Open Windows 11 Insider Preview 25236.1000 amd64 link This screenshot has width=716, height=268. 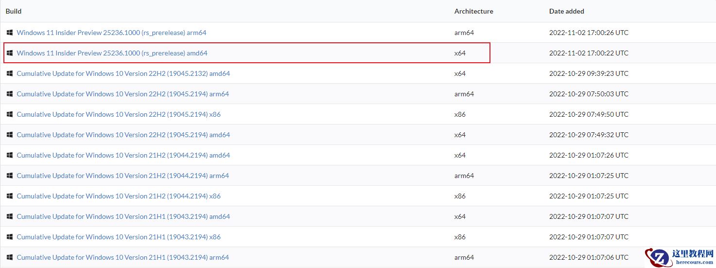[x=112, y=53]
